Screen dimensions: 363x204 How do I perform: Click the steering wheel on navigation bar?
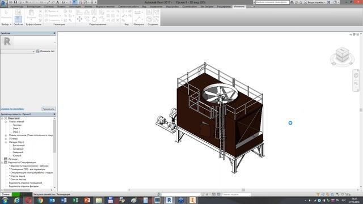click(356, 75)
